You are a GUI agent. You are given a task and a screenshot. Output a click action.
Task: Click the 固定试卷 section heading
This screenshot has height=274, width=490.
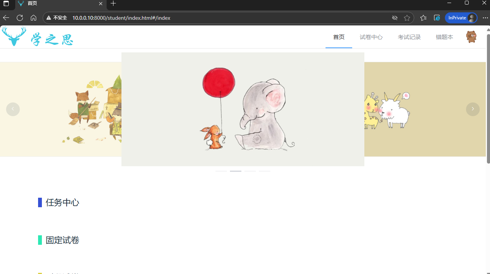pyautogui.click(x=62, y=240)
